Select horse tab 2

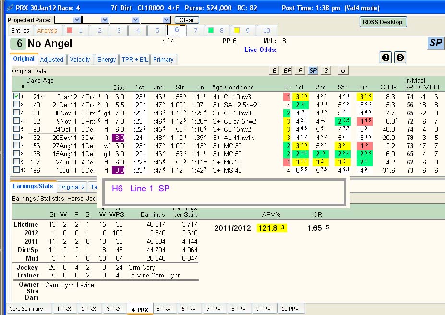click(x=100, y=30)
